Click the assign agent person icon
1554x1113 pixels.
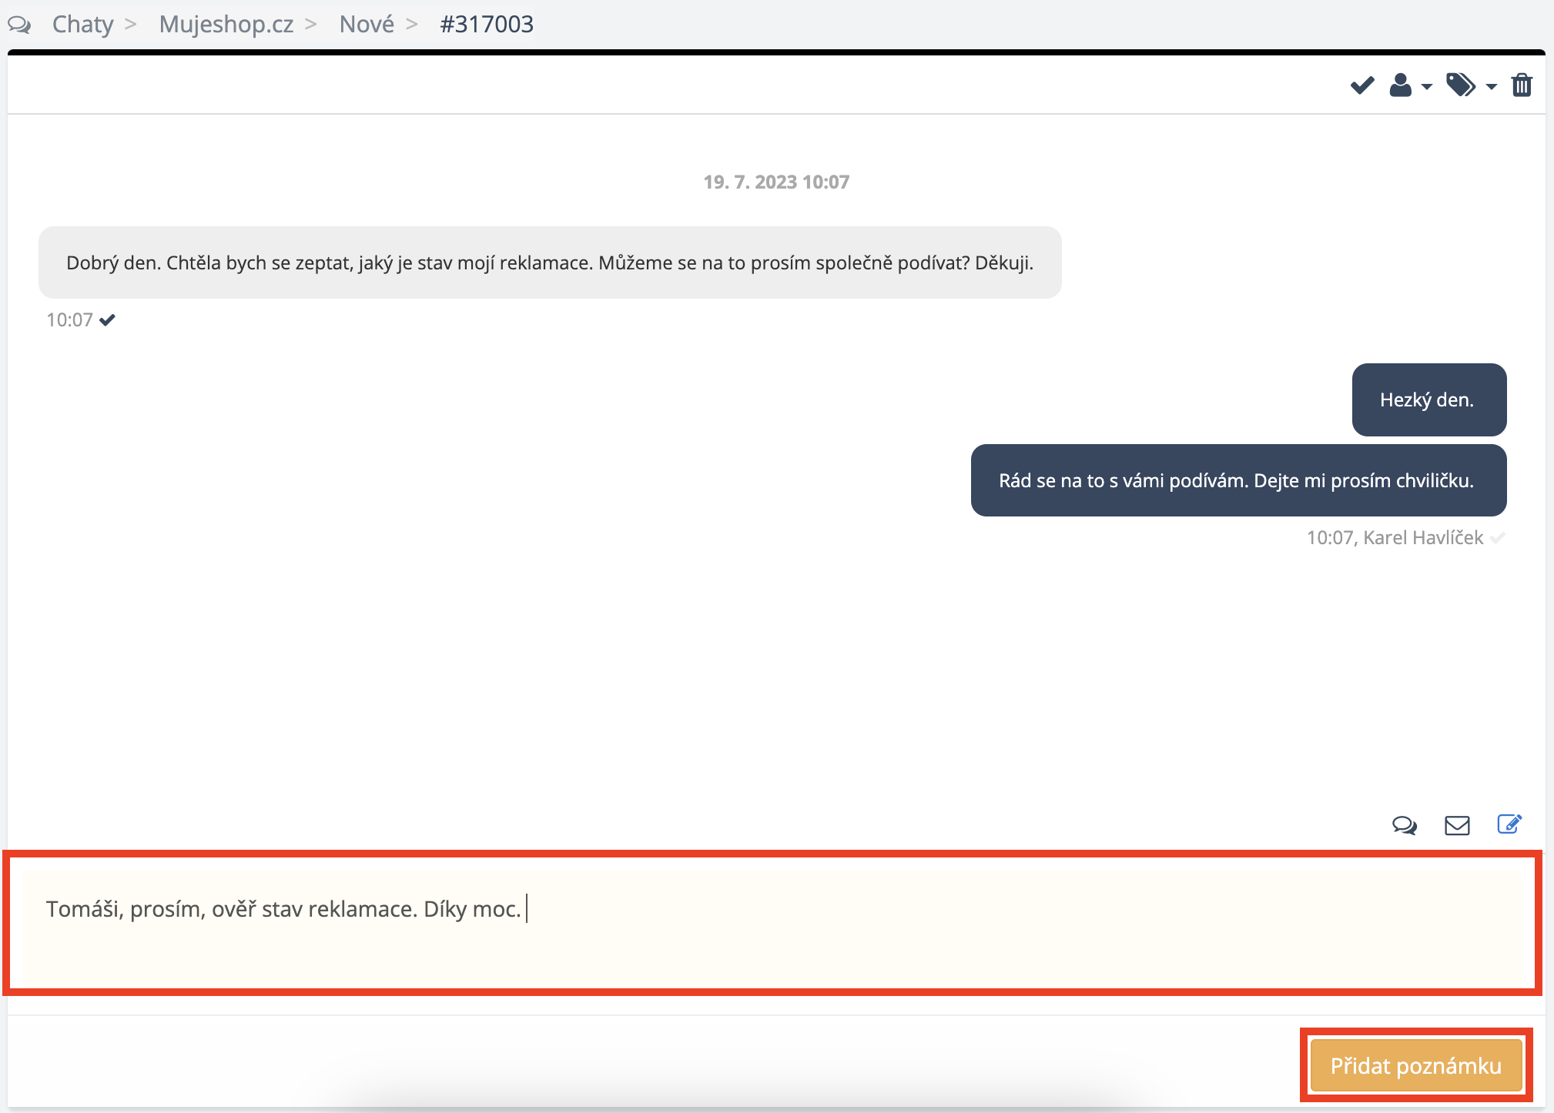click(1400, 85)
